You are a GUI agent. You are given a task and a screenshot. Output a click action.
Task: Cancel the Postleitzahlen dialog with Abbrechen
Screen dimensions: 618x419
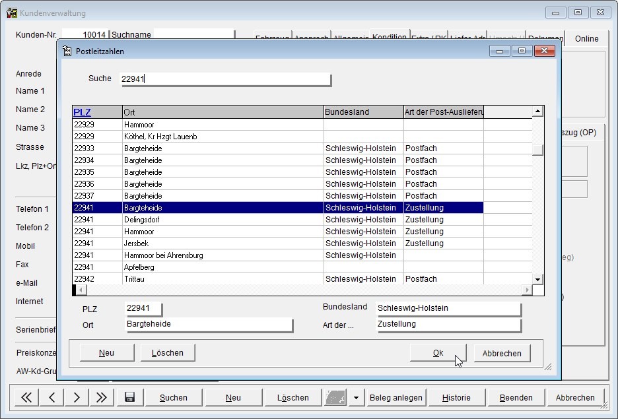click(x=502, y=353)
